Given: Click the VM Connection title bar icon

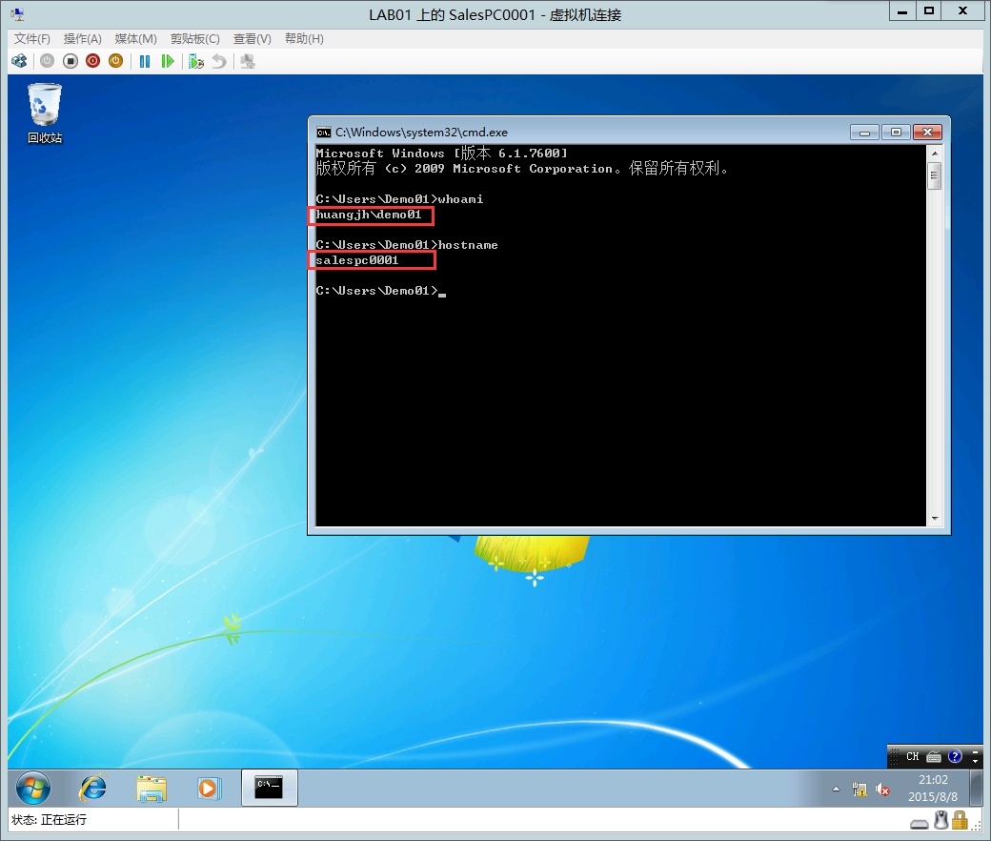Looking at the screenshot, I should point(18,13).
